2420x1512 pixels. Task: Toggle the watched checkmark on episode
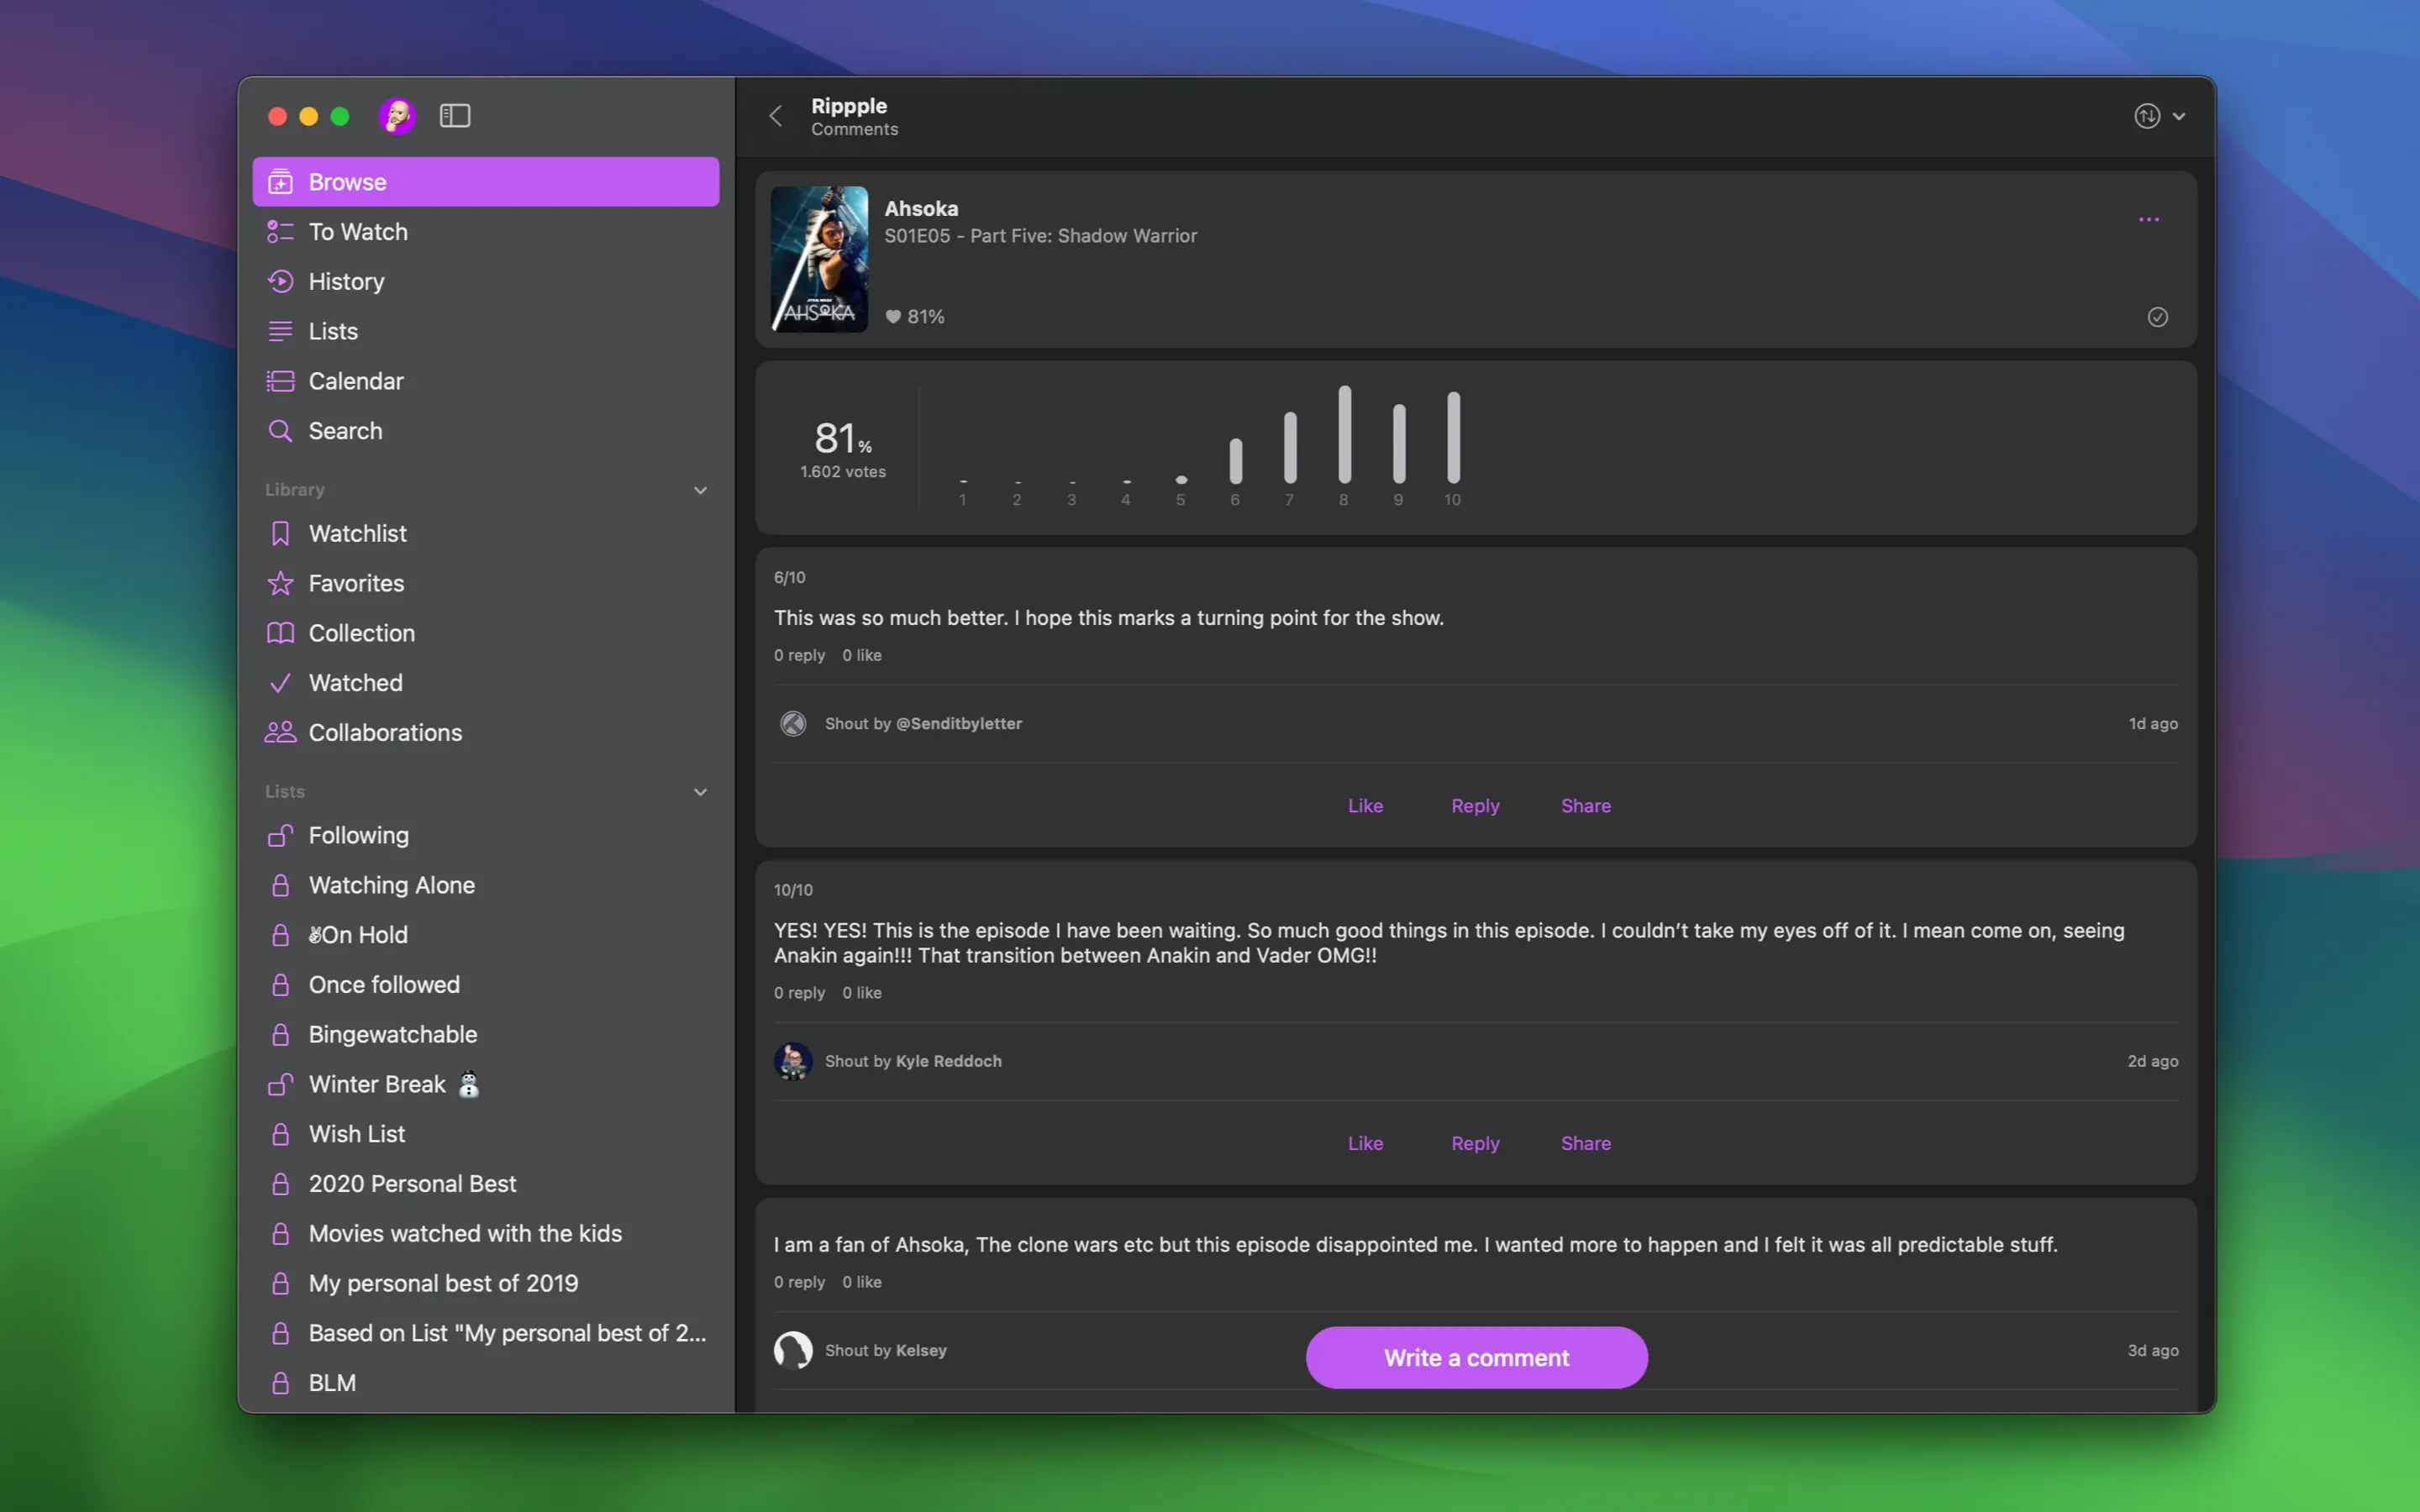tap(2157, 317)
